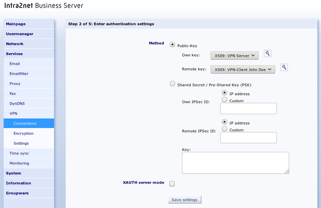Click the magnifier icon beside Remote key
This screenshot has height=208, width=321.
pyautogui.click(x=284, y=67)
